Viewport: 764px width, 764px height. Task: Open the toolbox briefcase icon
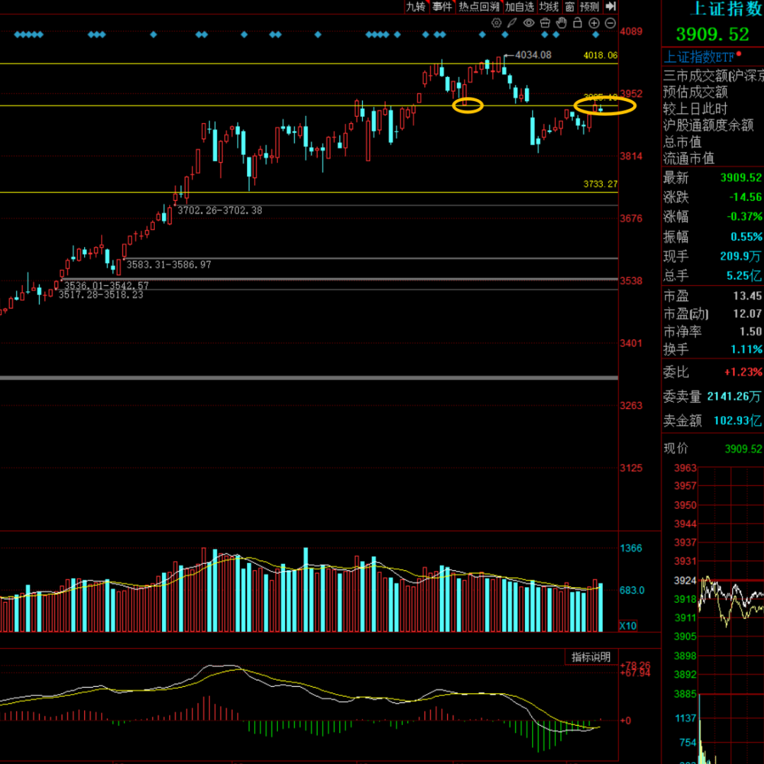coord(545,23)
